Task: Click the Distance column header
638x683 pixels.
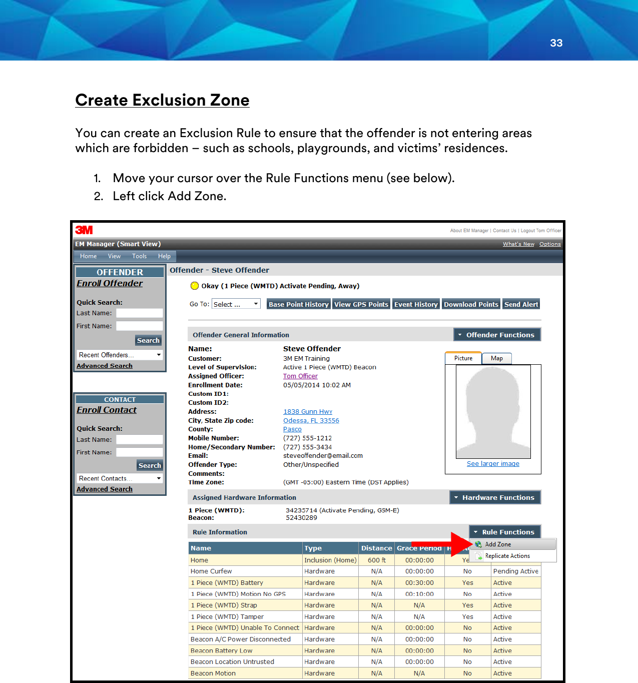Action: (377, 548)
